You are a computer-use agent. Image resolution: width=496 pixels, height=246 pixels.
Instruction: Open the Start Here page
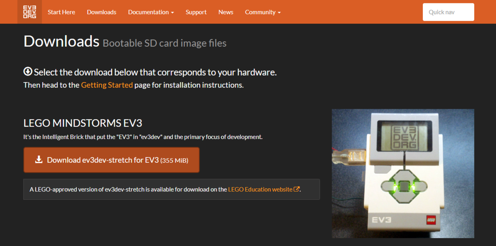(x=61, y=12)
